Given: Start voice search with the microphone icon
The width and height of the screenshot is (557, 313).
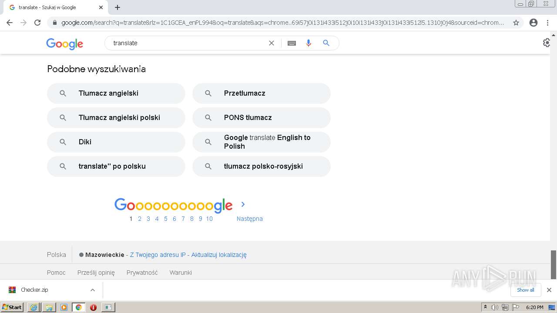Looking at the screenshot, I should pos(309,43).
